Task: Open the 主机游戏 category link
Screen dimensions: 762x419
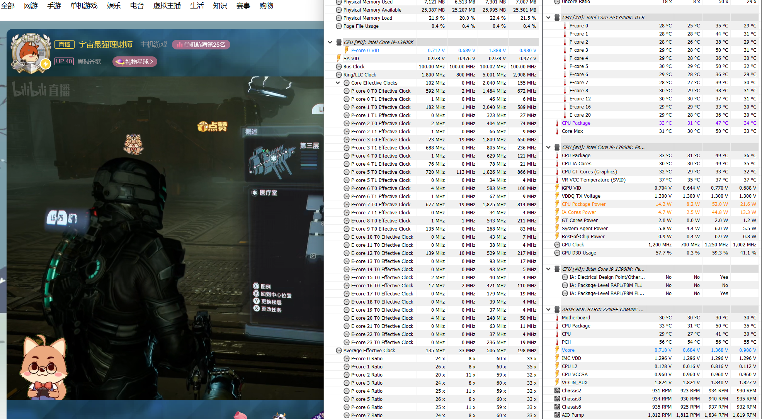Action: pyautogui.click(x=154, y=44)
